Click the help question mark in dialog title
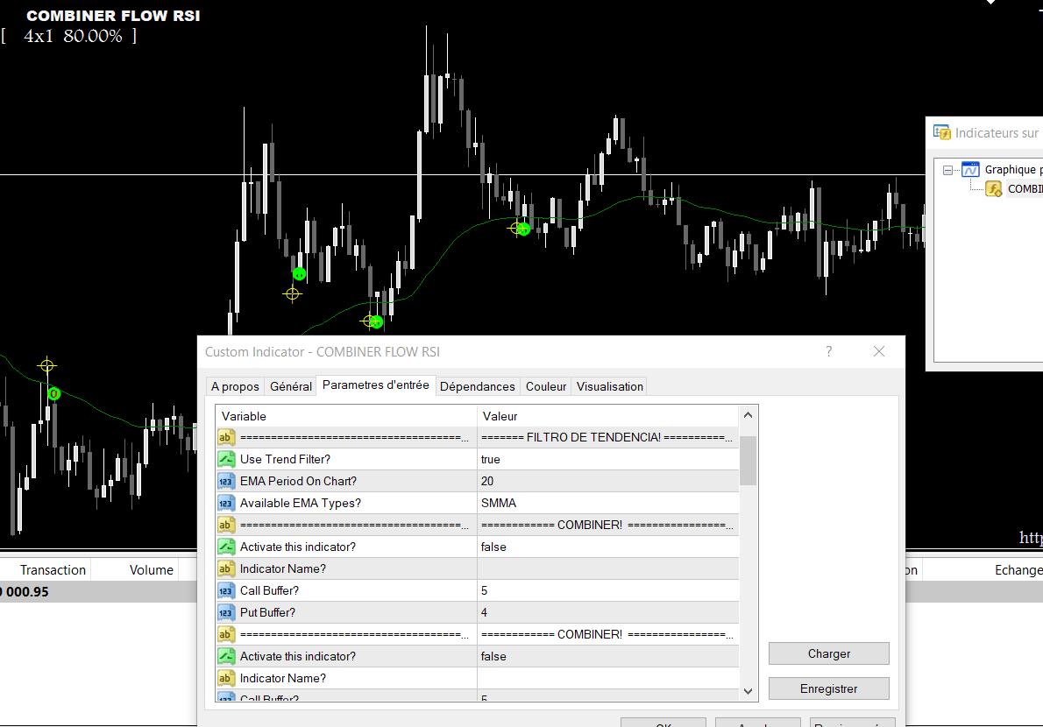Image resolution: width=1043 pixels, height=727 pixels. 829,351
